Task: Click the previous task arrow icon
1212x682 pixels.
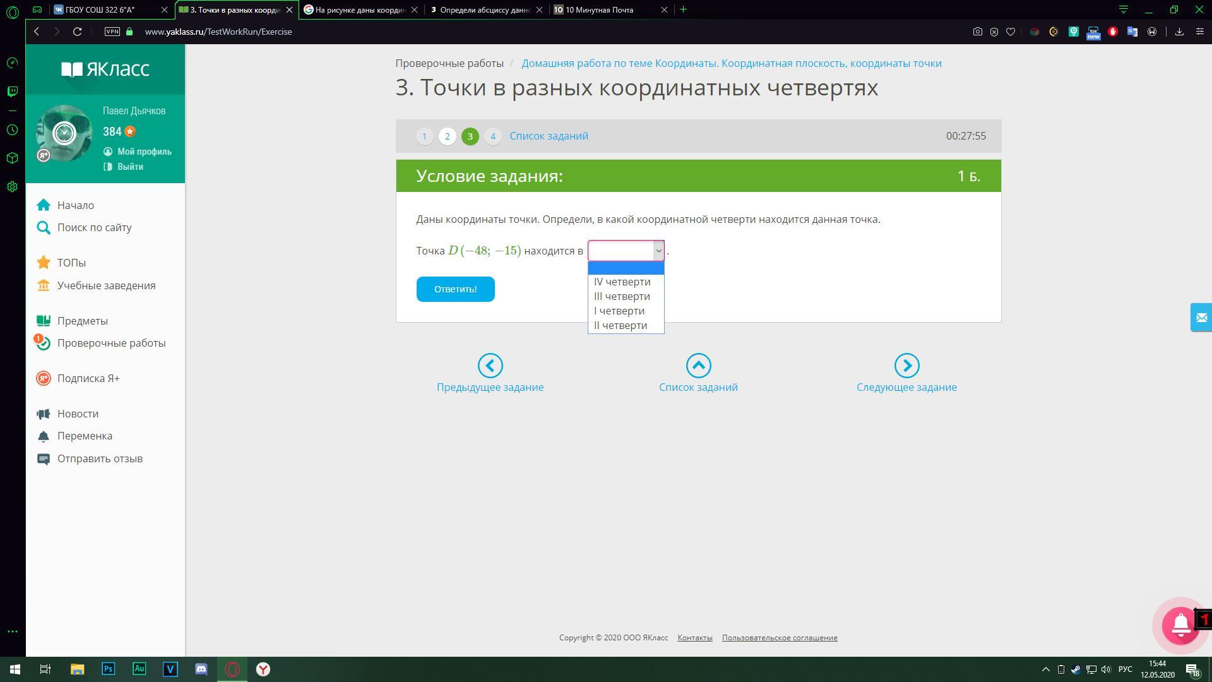Action: [x=490, y=366]
